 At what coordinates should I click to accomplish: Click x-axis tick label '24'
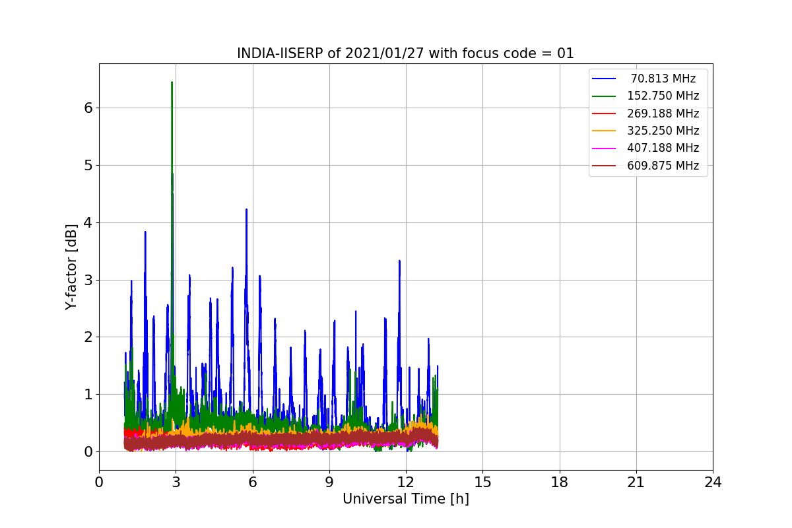pos(713,482)
